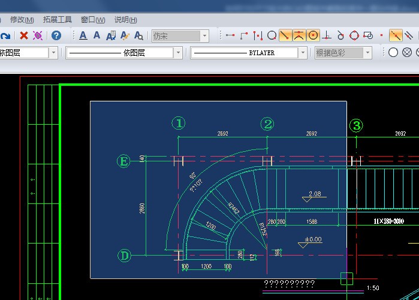Toggle the center snap circle button

(x=313, y=36)
